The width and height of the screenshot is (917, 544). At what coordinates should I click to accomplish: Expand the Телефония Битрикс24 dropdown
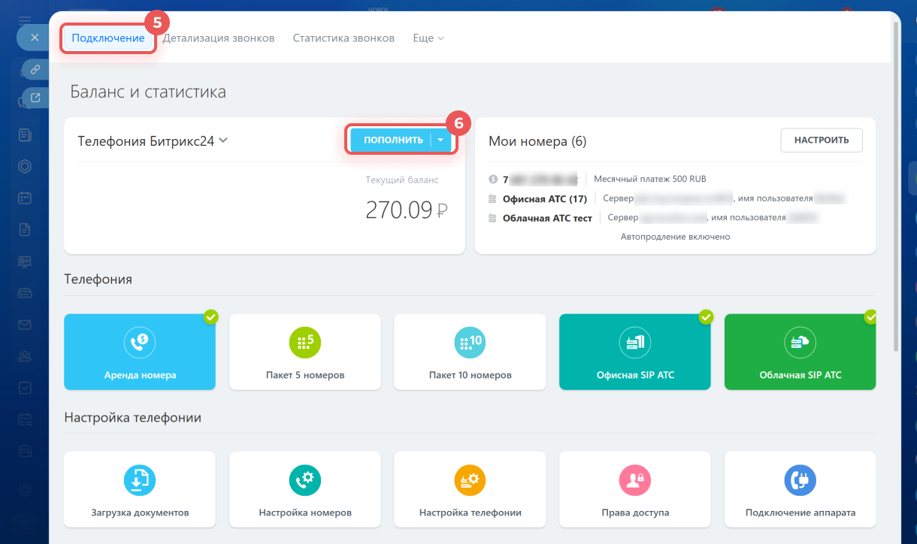(223, 141)
